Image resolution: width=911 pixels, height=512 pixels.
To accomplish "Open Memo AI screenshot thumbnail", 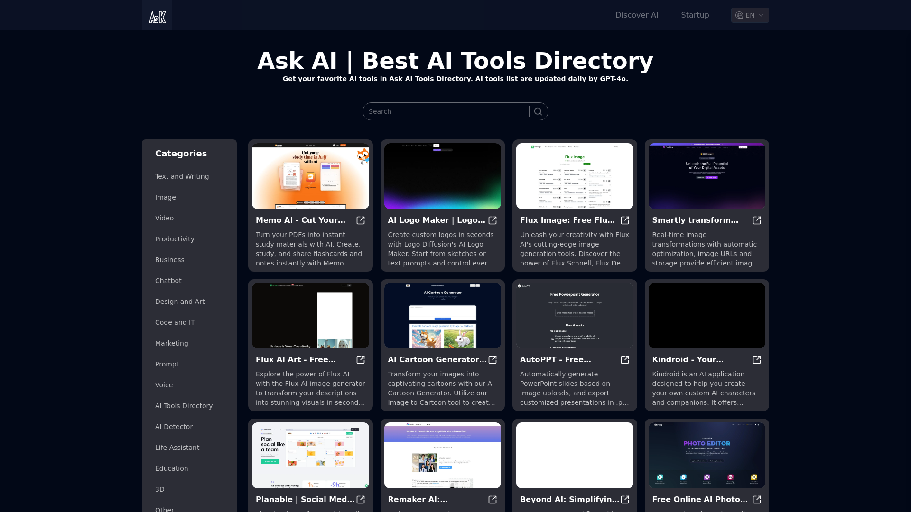I will (310, 176).
